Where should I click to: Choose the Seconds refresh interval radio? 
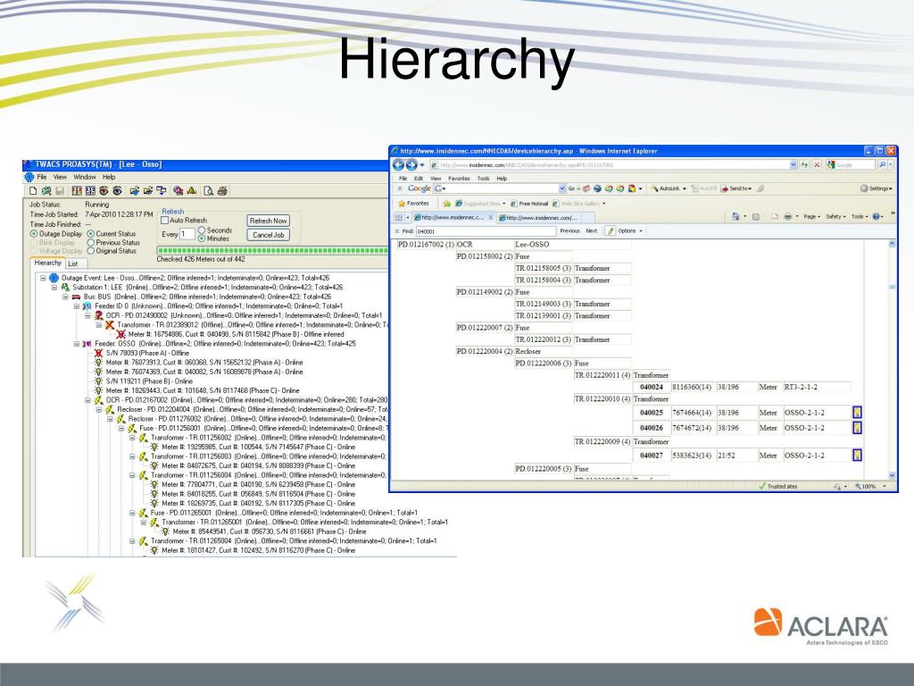pyautogui.click(x=201, y=230)
